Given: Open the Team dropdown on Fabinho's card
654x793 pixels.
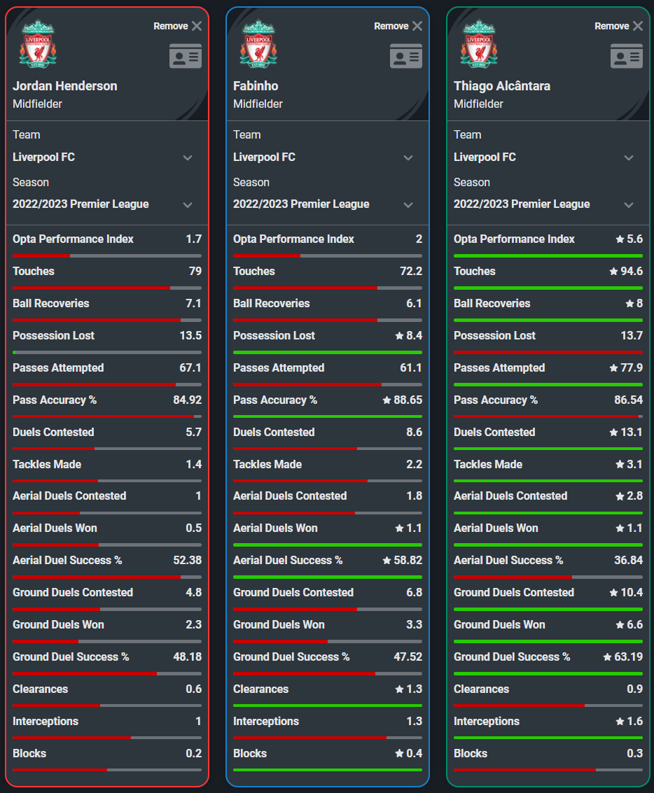Looking at the screenshot, I should coord(323,157).
